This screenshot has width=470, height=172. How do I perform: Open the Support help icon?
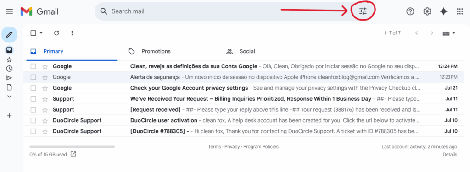pyautogui.click(x=410, y=11)
